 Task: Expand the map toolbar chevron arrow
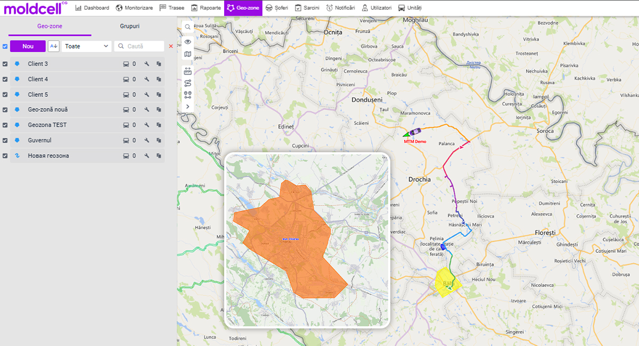click(x=187, y=106)
